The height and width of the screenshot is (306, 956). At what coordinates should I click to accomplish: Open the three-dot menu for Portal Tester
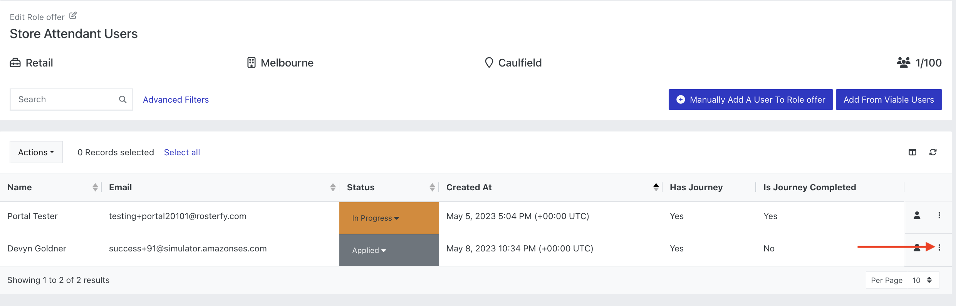[x=939, y=215]
